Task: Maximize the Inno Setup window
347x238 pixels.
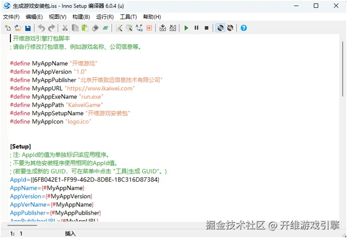Action: (316, 6)
